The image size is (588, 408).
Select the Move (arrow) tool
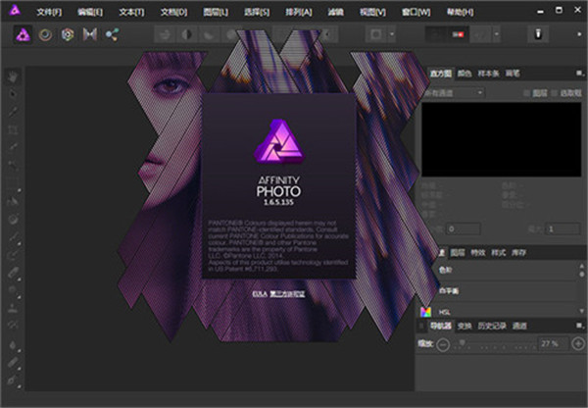[13, 94]
